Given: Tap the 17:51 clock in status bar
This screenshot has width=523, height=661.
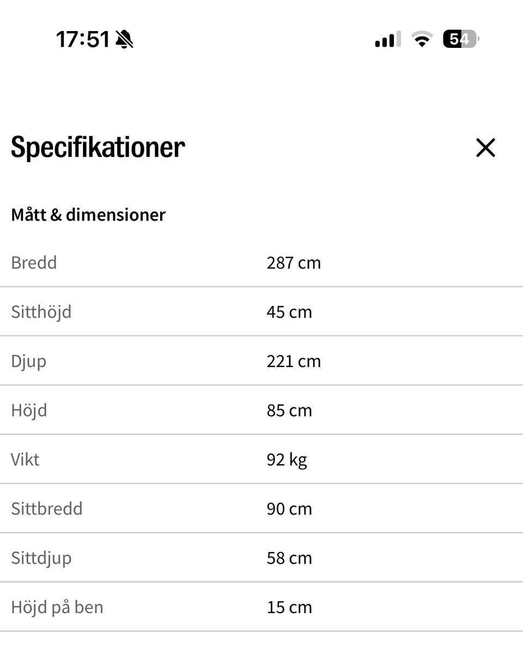Looking at the screenshot, I should (x=83, y=39).
